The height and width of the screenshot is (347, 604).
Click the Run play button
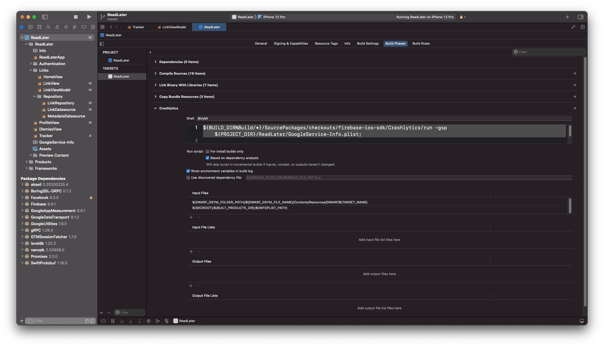(x=89, y=17)
